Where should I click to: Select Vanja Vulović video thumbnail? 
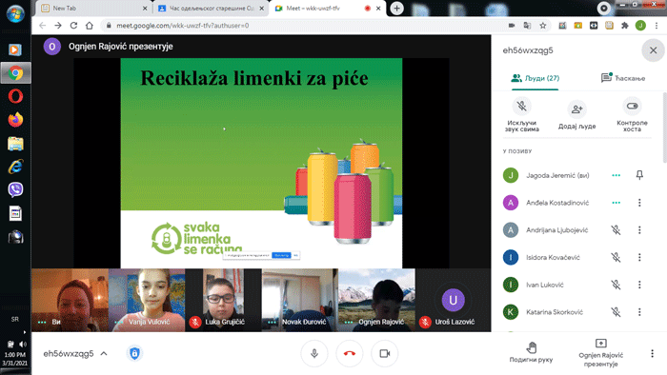point(147,300)
